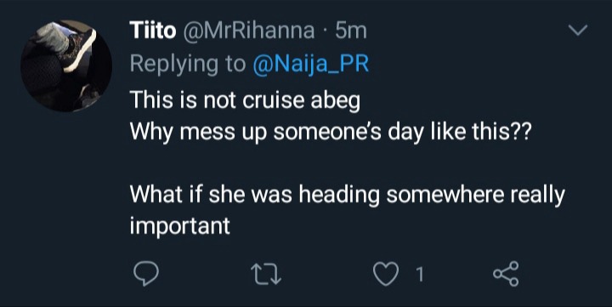Click the word 'abeg' in the tweet
The height and width of the screenshot is (307, 612).
pos(335,101)
